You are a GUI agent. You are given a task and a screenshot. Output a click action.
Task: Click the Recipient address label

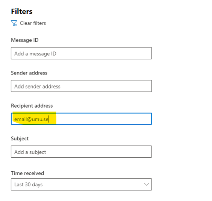click(32, 106)
